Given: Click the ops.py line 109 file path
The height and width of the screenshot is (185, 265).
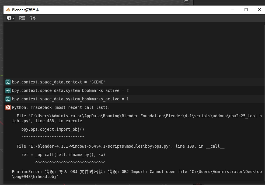Looking at the screenshot, I should (121, 146).
